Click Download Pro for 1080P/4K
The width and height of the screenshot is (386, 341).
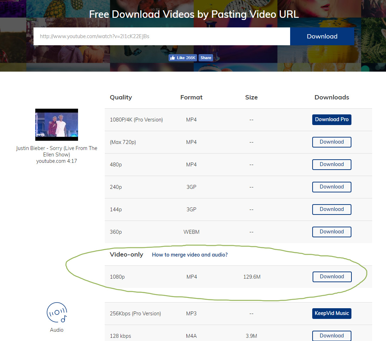tap(331, 120)
